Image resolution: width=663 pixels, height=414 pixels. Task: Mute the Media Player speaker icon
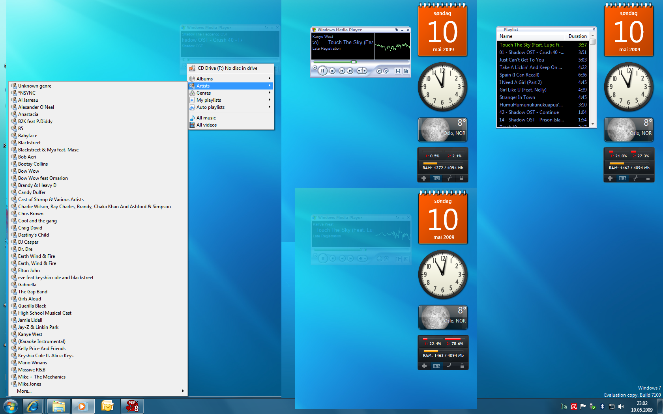point(360,71)
